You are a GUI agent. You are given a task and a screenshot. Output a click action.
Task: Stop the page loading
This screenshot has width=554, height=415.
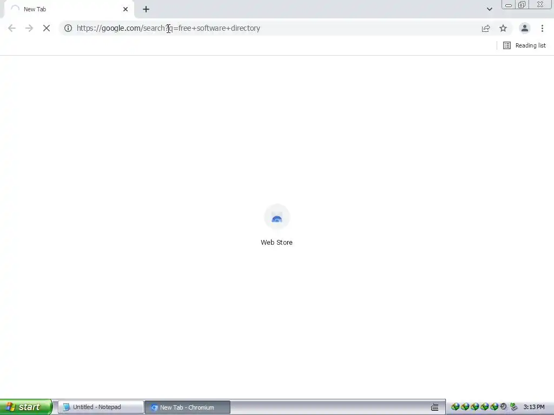[47, 28]
